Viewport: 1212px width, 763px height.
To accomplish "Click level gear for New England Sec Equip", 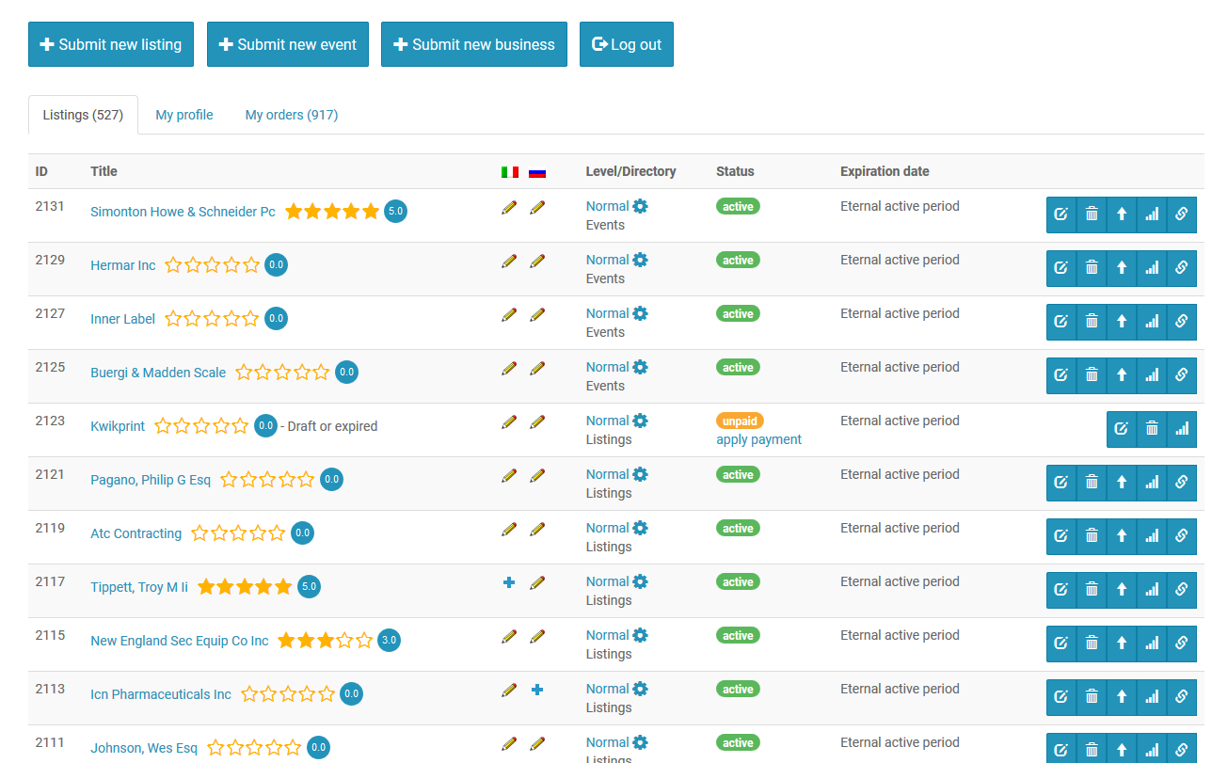I will pos(641,636).
